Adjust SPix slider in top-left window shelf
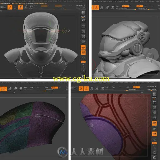 click(x=83, y=17)
